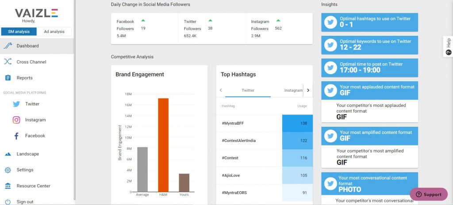Click the #ContestAlertIndia hashtag row
The height and width of the screenshot is (205, 453).
265,140
